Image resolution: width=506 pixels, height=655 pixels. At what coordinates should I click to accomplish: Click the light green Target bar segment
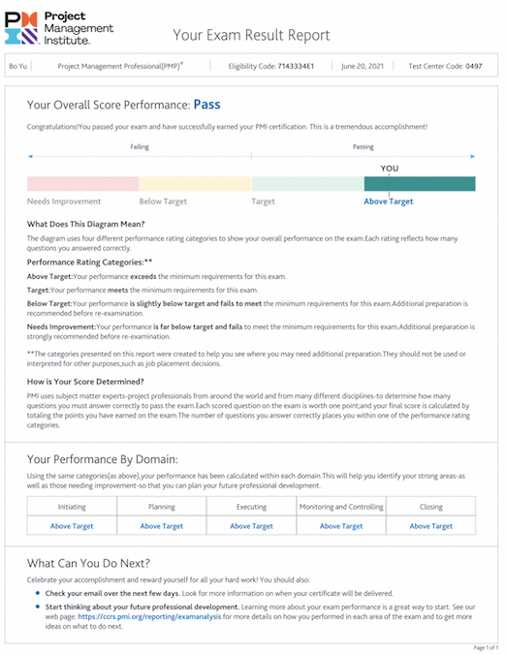pos(307,184)
